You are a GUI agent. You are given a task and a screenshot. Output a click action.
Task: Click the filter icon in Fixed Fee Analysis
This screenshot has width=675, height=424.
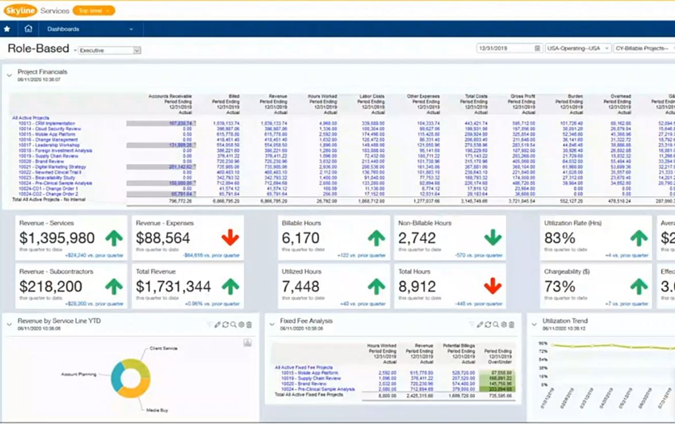point(472,325)
